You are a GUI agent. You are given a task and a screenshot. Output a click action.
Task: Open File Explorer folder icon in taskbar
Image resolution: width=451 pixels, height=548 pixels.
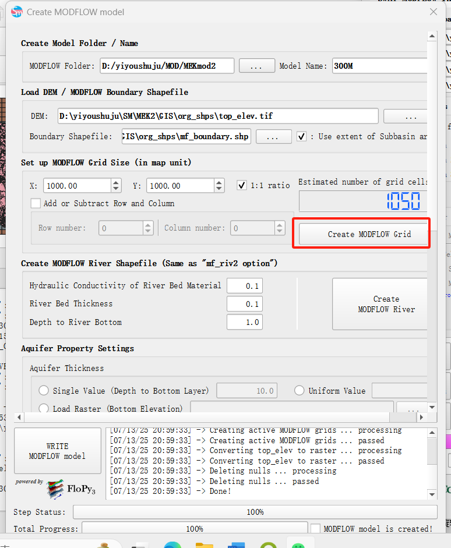coord(204,545)
